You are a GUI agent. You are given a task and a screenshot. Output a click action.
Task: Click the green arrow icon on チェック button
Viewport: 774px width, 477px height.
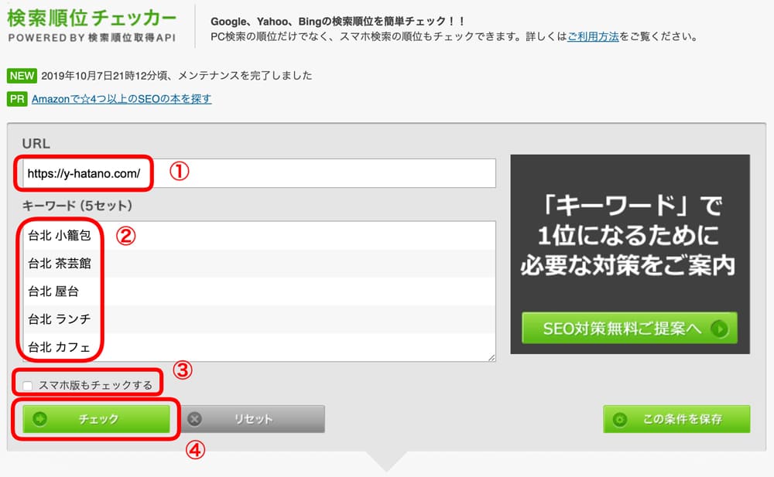click(39, 419)
